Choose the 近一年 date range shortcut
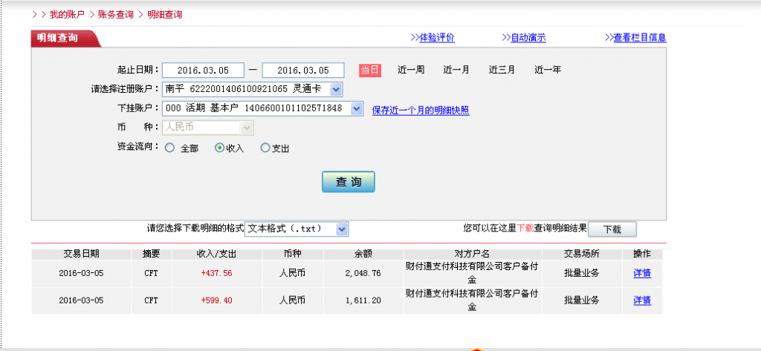The image size is (761, 351). click(548, 70)
